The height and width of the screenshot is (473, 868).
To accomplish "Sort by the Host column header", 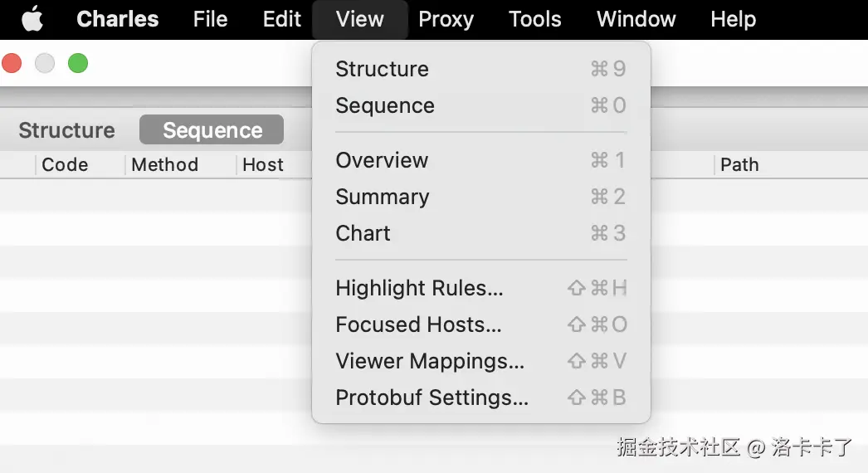I will pos(263,164).
